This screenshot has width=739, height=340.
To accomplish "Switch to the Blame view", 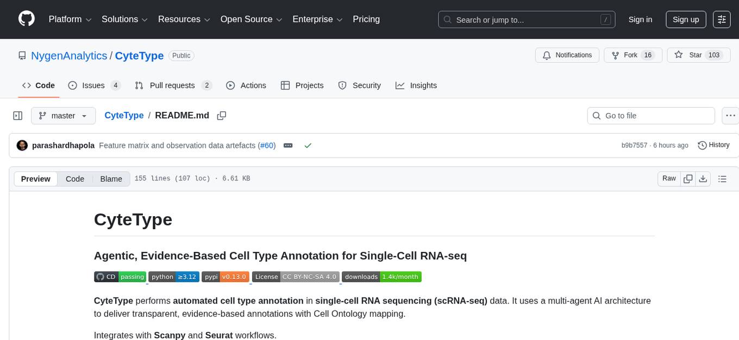I will click(111, 179).
